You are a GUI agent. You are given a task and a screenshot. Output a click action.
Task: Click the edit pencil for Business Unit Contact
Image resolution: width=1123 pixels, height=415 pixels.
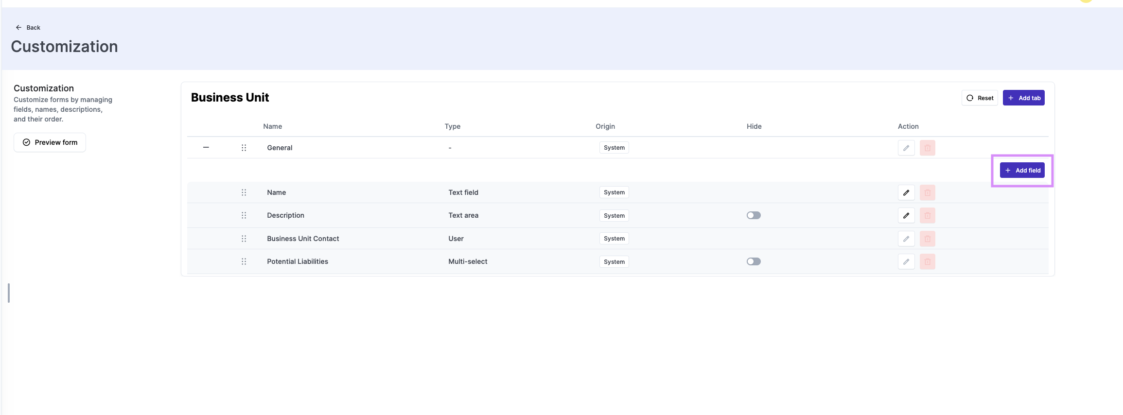[x=906, y=239]
